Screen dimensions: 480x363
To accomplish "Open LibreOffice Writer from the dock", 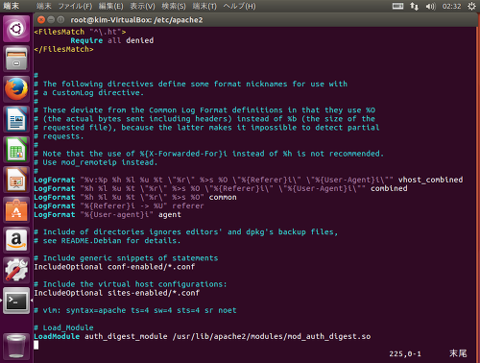I will (x=16, y=119).
